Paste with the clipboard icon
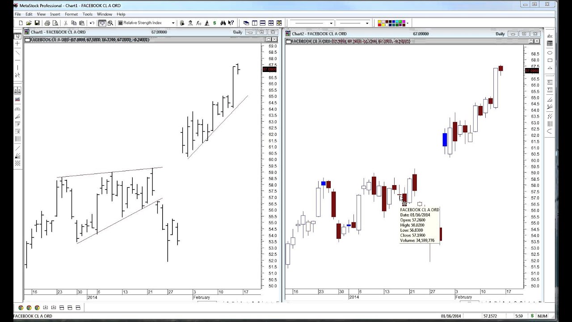The width and height of the screenshot is (572, 322). pos(82,23)
